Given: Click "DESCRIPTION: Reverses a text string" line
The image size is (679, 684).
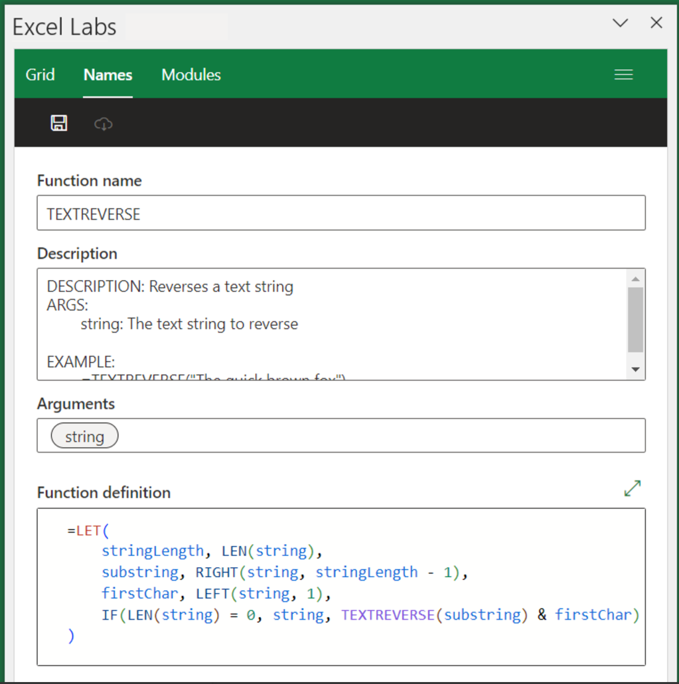Looking at the screenshot, I should tap(170, 287).
